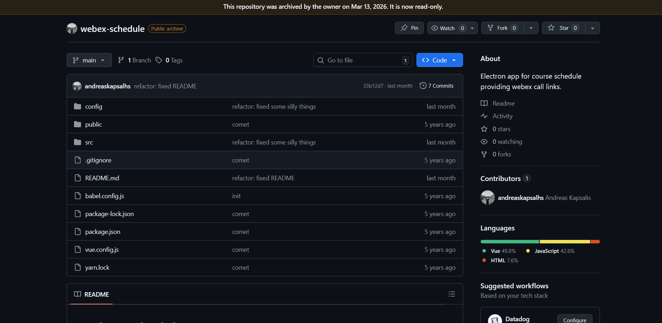Image resolution: width=662 pixels, height=323 pixels.
Task: Click the Readme book icon in About
Action: tap(484, 103)
